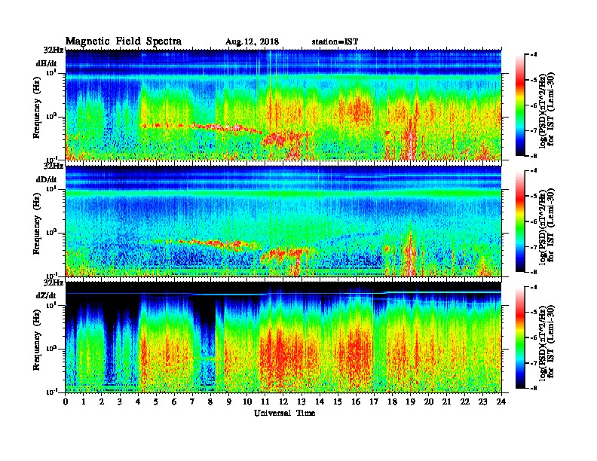This screenshot has width=597, height=461.
Task: Click the log(PSD) colorbar title of dD/dt panel
Action: click(x=547, y=225)
